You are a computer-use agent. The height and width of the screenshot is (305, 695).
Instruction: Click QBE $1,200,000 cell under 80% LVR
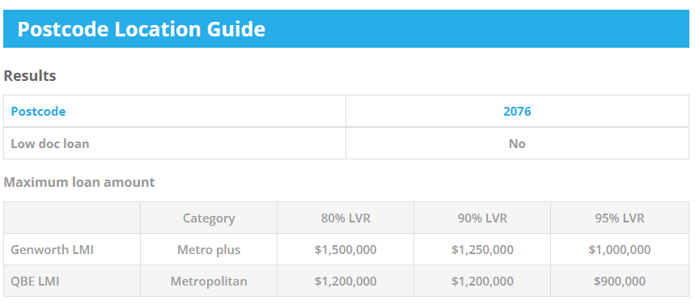[345, 281]
